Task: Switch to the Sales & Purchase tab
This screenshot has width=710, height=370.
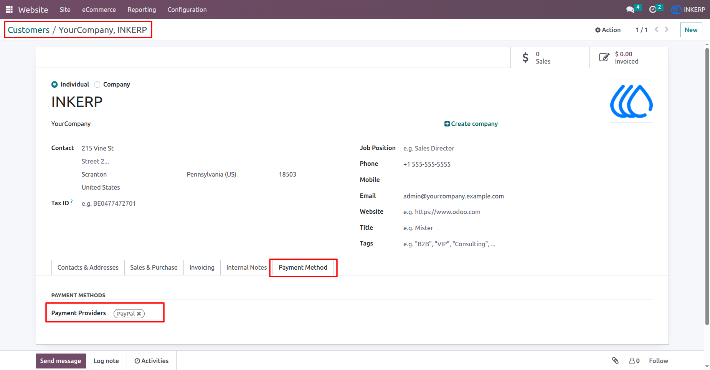Action: [154, 267]
